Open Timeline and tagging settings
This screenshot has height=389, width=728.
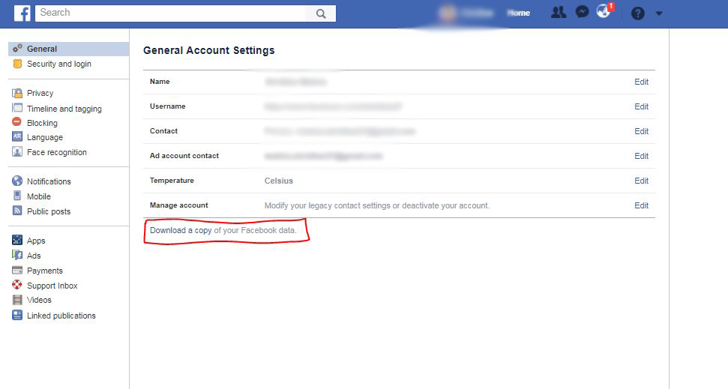tap(64, 109)
